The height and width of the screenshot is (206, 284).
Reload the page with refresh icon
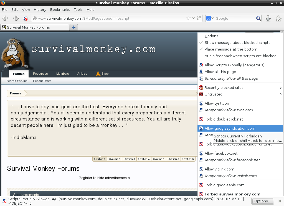[199, 18]
